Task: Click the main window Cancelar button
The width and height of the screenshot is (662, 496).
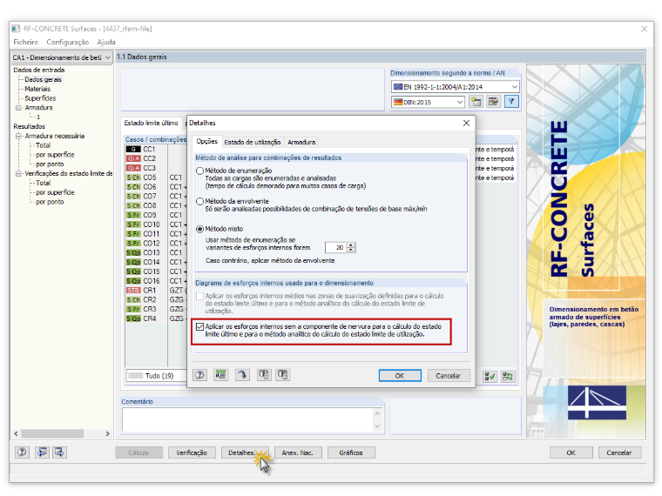Action: 619,453
